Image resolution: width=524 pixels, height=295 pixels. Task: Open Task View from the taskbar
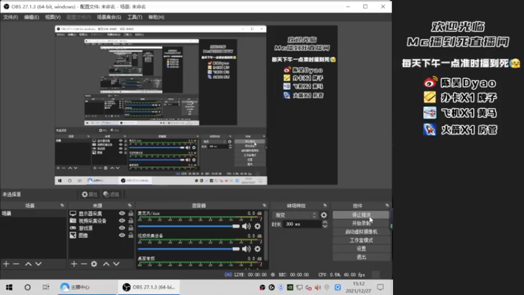coord(46,287)
